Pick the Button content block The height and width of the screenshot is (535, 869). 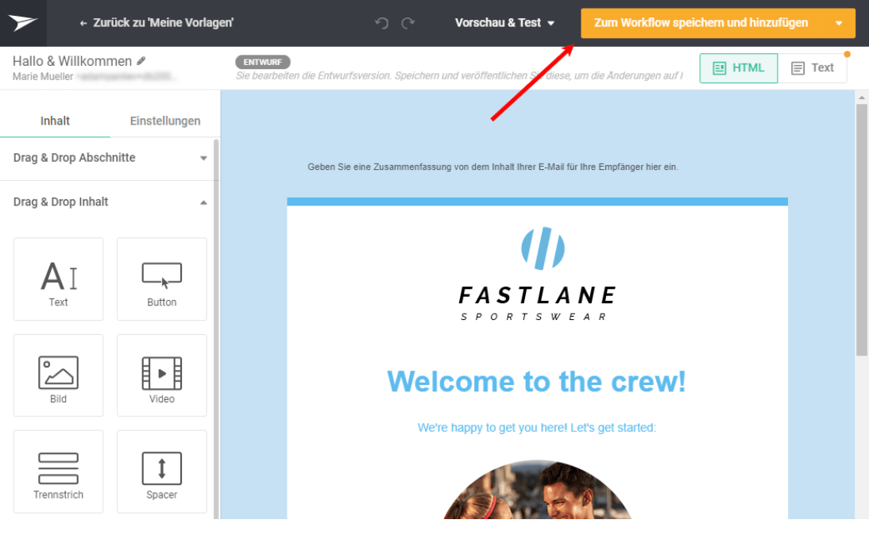[162, 279]
